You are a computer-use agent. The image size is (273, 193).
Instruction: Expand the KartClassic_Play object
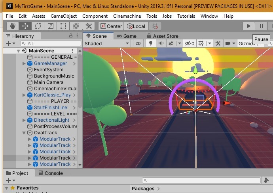pos(24,95)
